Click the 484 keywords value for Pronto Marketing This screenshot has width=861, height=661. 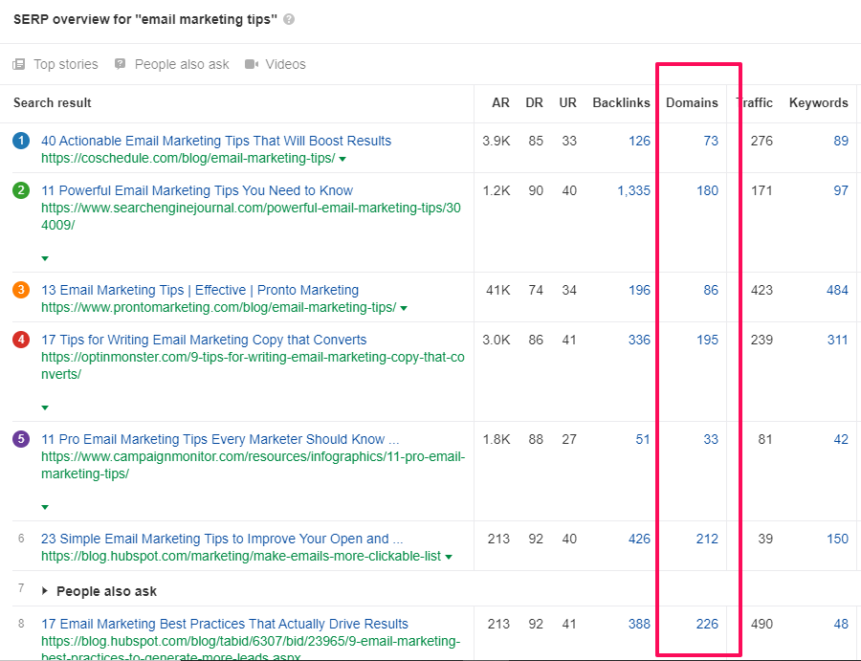pyautogui.click(x=837, y=290)
